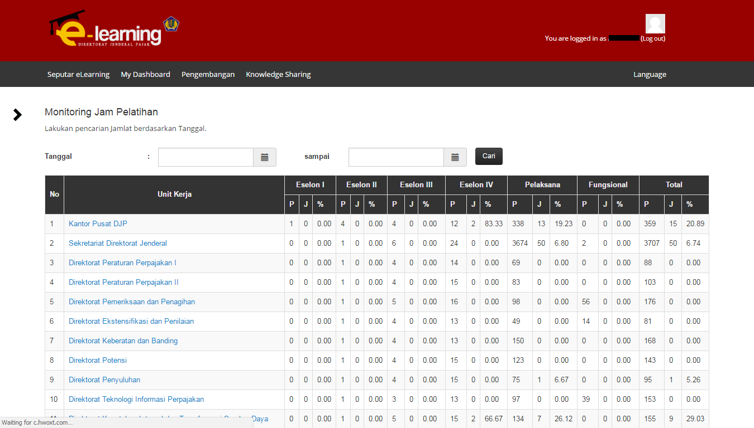The height and width of the screenshot is (428, 754).
Task: Open Direktorat Penyuluhan unit link
Action: pos(104,380)
